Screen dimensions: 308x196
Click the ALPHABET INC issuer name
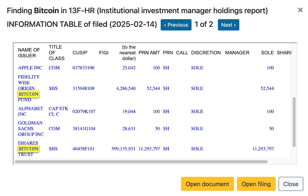[30, 111]
